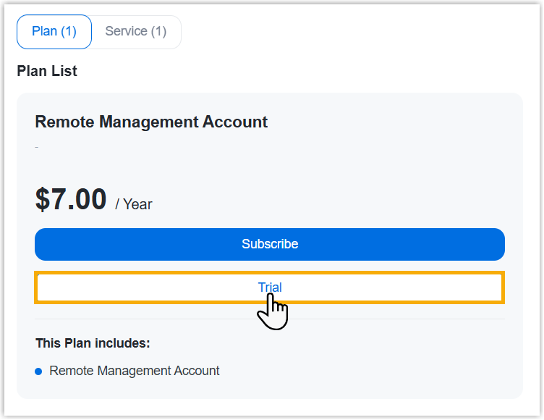Viewport: 544px width, 420px height.
Task: Click the $7.00 price amount
Action: (x=71, y=199)
